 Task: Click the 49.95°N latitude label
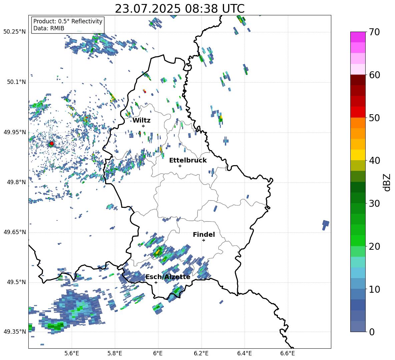click(x=15, y=132)
